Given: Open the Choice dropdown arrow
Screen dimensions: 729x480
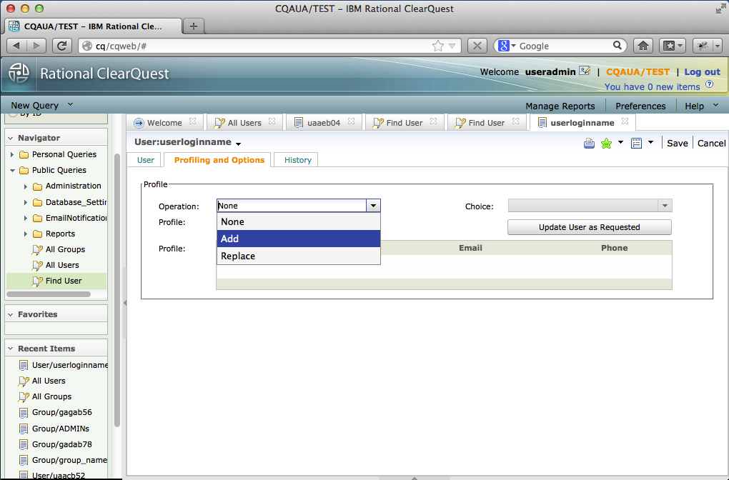Looking at the screenshot, I should tap(665, 206).
